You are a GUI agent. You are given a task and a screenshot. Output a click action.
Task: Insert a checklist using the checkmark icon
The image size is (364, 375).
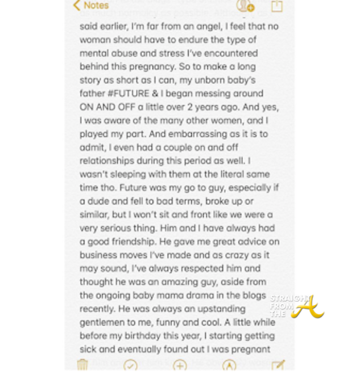tap(131, 366)
